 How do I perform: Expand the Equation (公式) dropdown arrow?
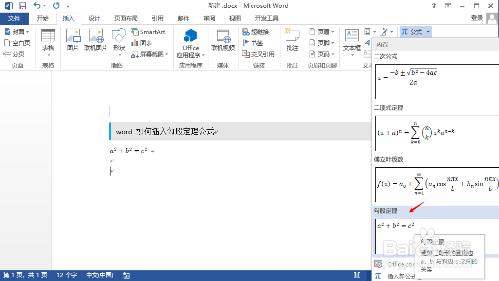428,32
